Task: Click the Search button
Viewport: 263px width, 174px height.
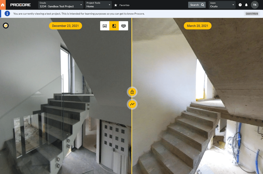Action: coord(197,5)
